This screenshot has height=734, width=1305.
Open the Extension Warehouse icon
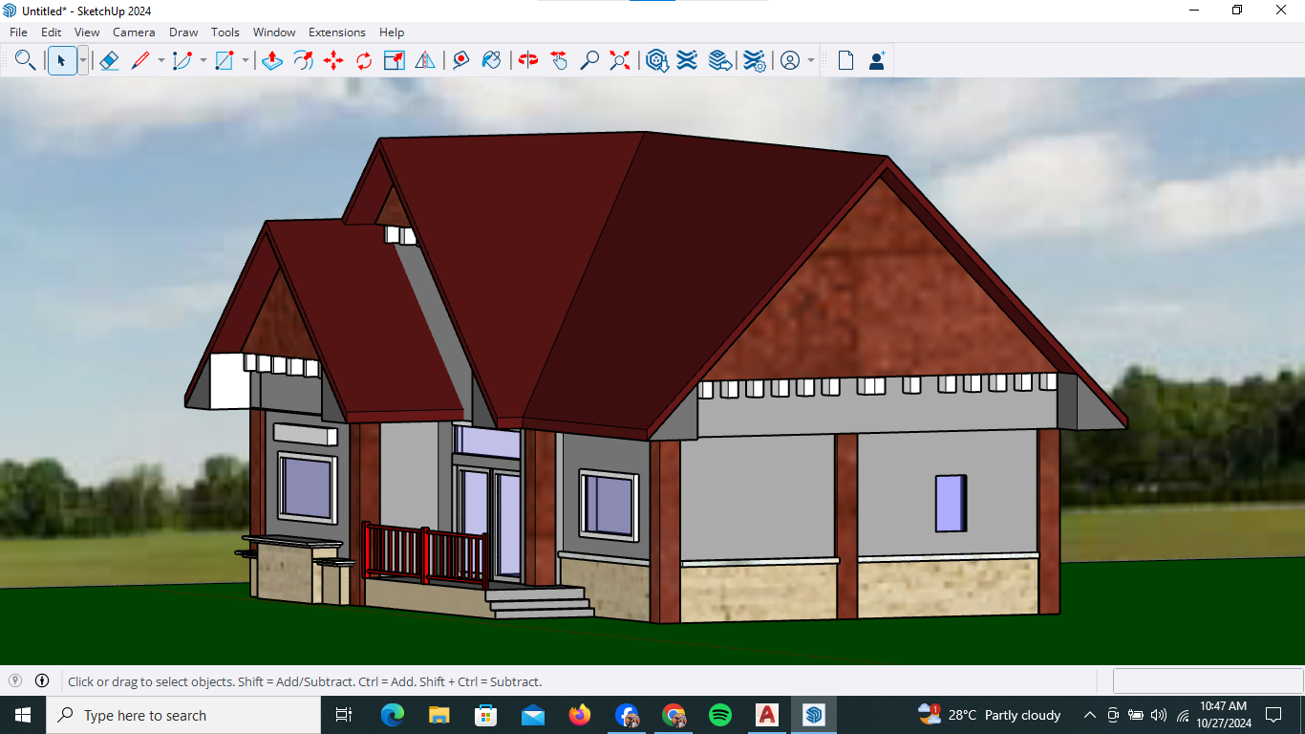pyautogui.click(x=687, y=60)
